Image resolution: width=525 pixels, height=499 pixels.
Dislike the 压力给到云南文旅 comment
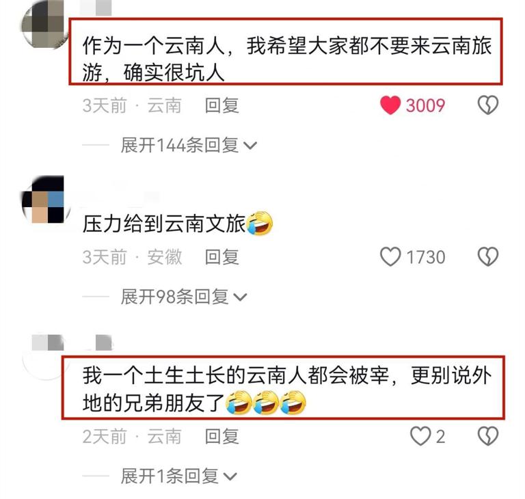[x=488, y=257]
